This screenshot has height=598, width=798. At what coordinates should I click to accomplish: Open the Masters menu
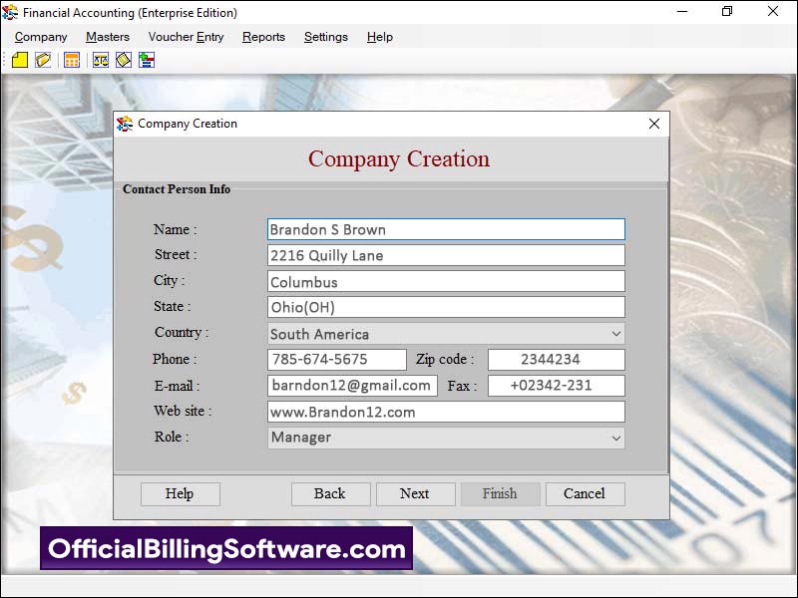point(108,37)
